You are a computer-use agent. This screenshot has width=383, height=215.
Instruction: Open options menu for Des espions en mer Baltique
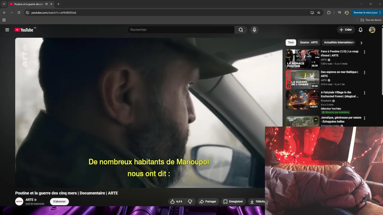tap(364, 73)
